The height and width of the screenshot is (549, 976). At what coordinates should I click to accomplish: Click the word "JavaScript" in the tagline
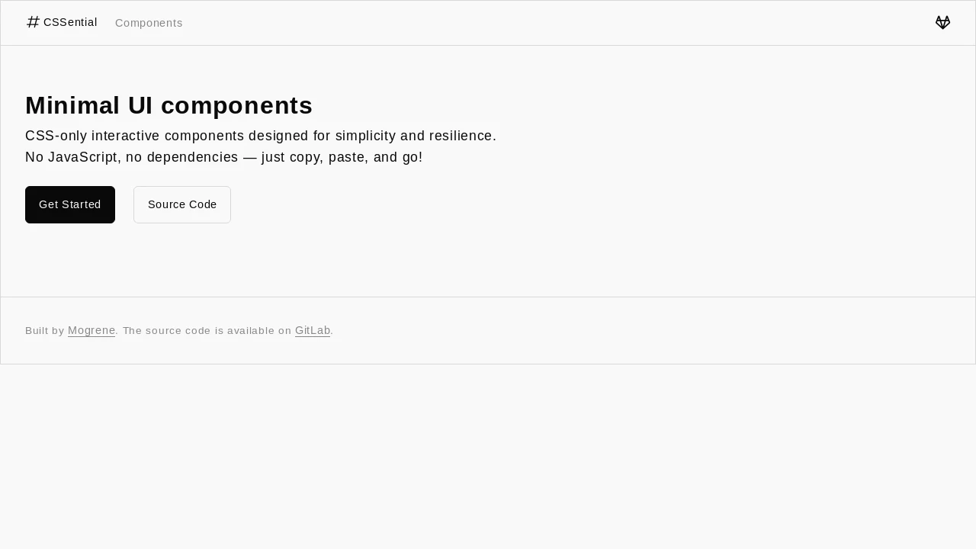82,157
